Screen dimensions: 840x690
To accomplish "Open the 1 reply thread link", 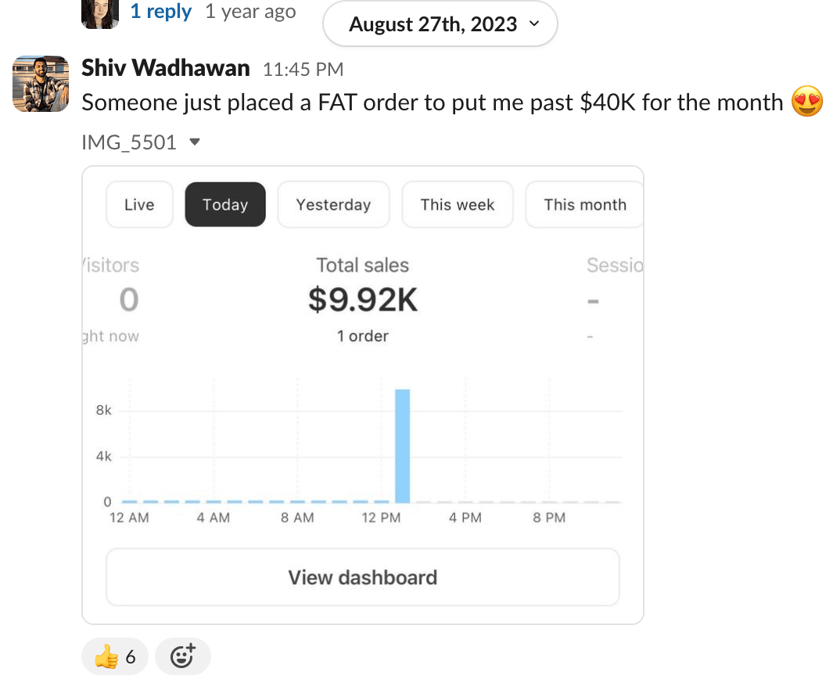I will pos(161,12).
